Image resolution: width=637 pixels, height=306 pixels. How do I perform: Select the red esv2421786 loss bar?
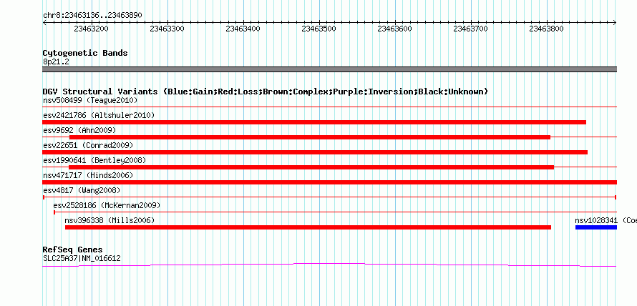tap(314, 122)
